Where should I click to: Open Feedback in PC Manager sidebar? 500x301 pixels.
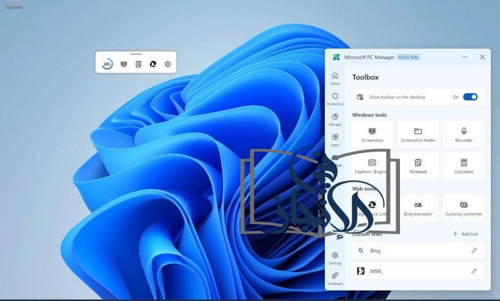click(x=335, y=279)
